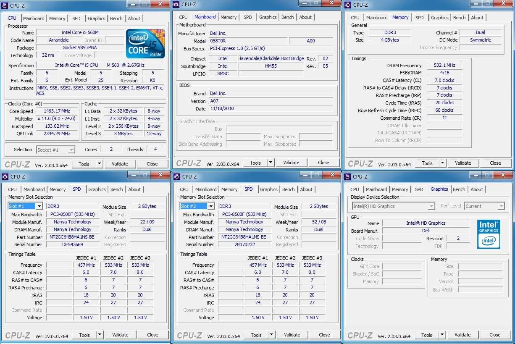Click the CPU-Z title icon in the Mainboard window
This screenshot has height=344, width=515.
coord(176,5)
